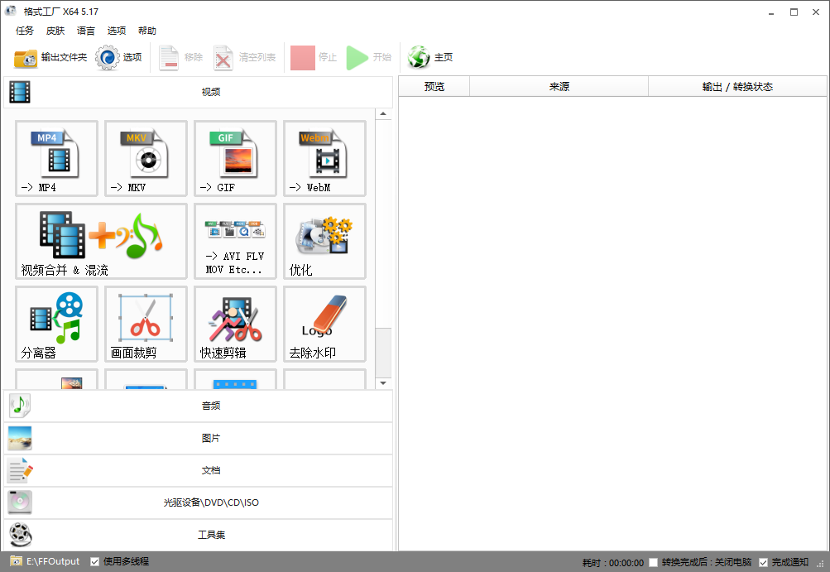Open the 去除水印 watermark remover
Screen dimensions: 830x572
tap(324, 324)
